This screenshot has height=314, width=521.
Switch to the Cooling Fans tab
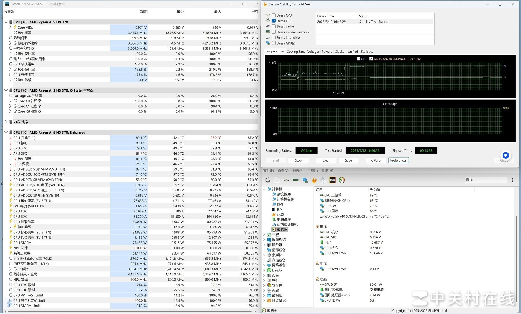(x=296, y=52)
